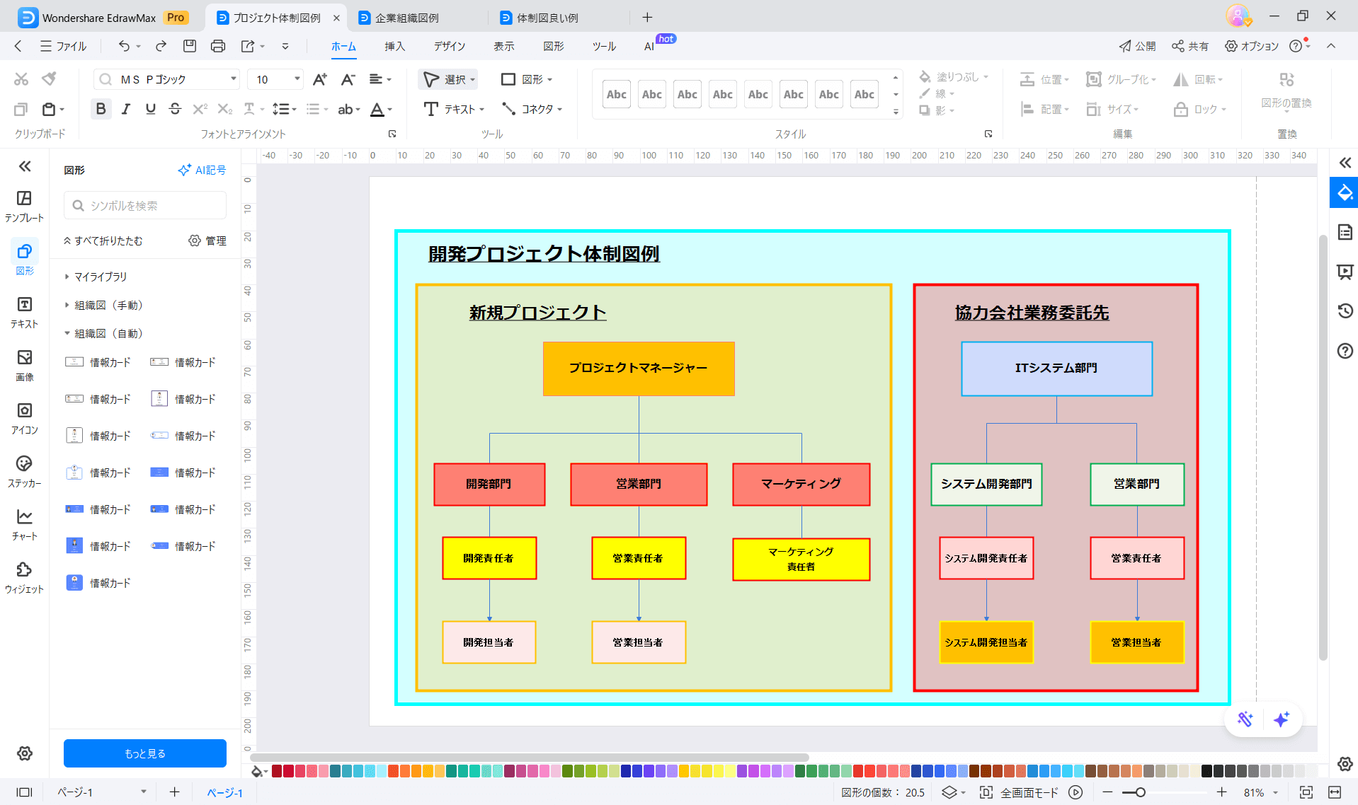
Task: Click the Undo arrow icon
Action: pos(124,46)
